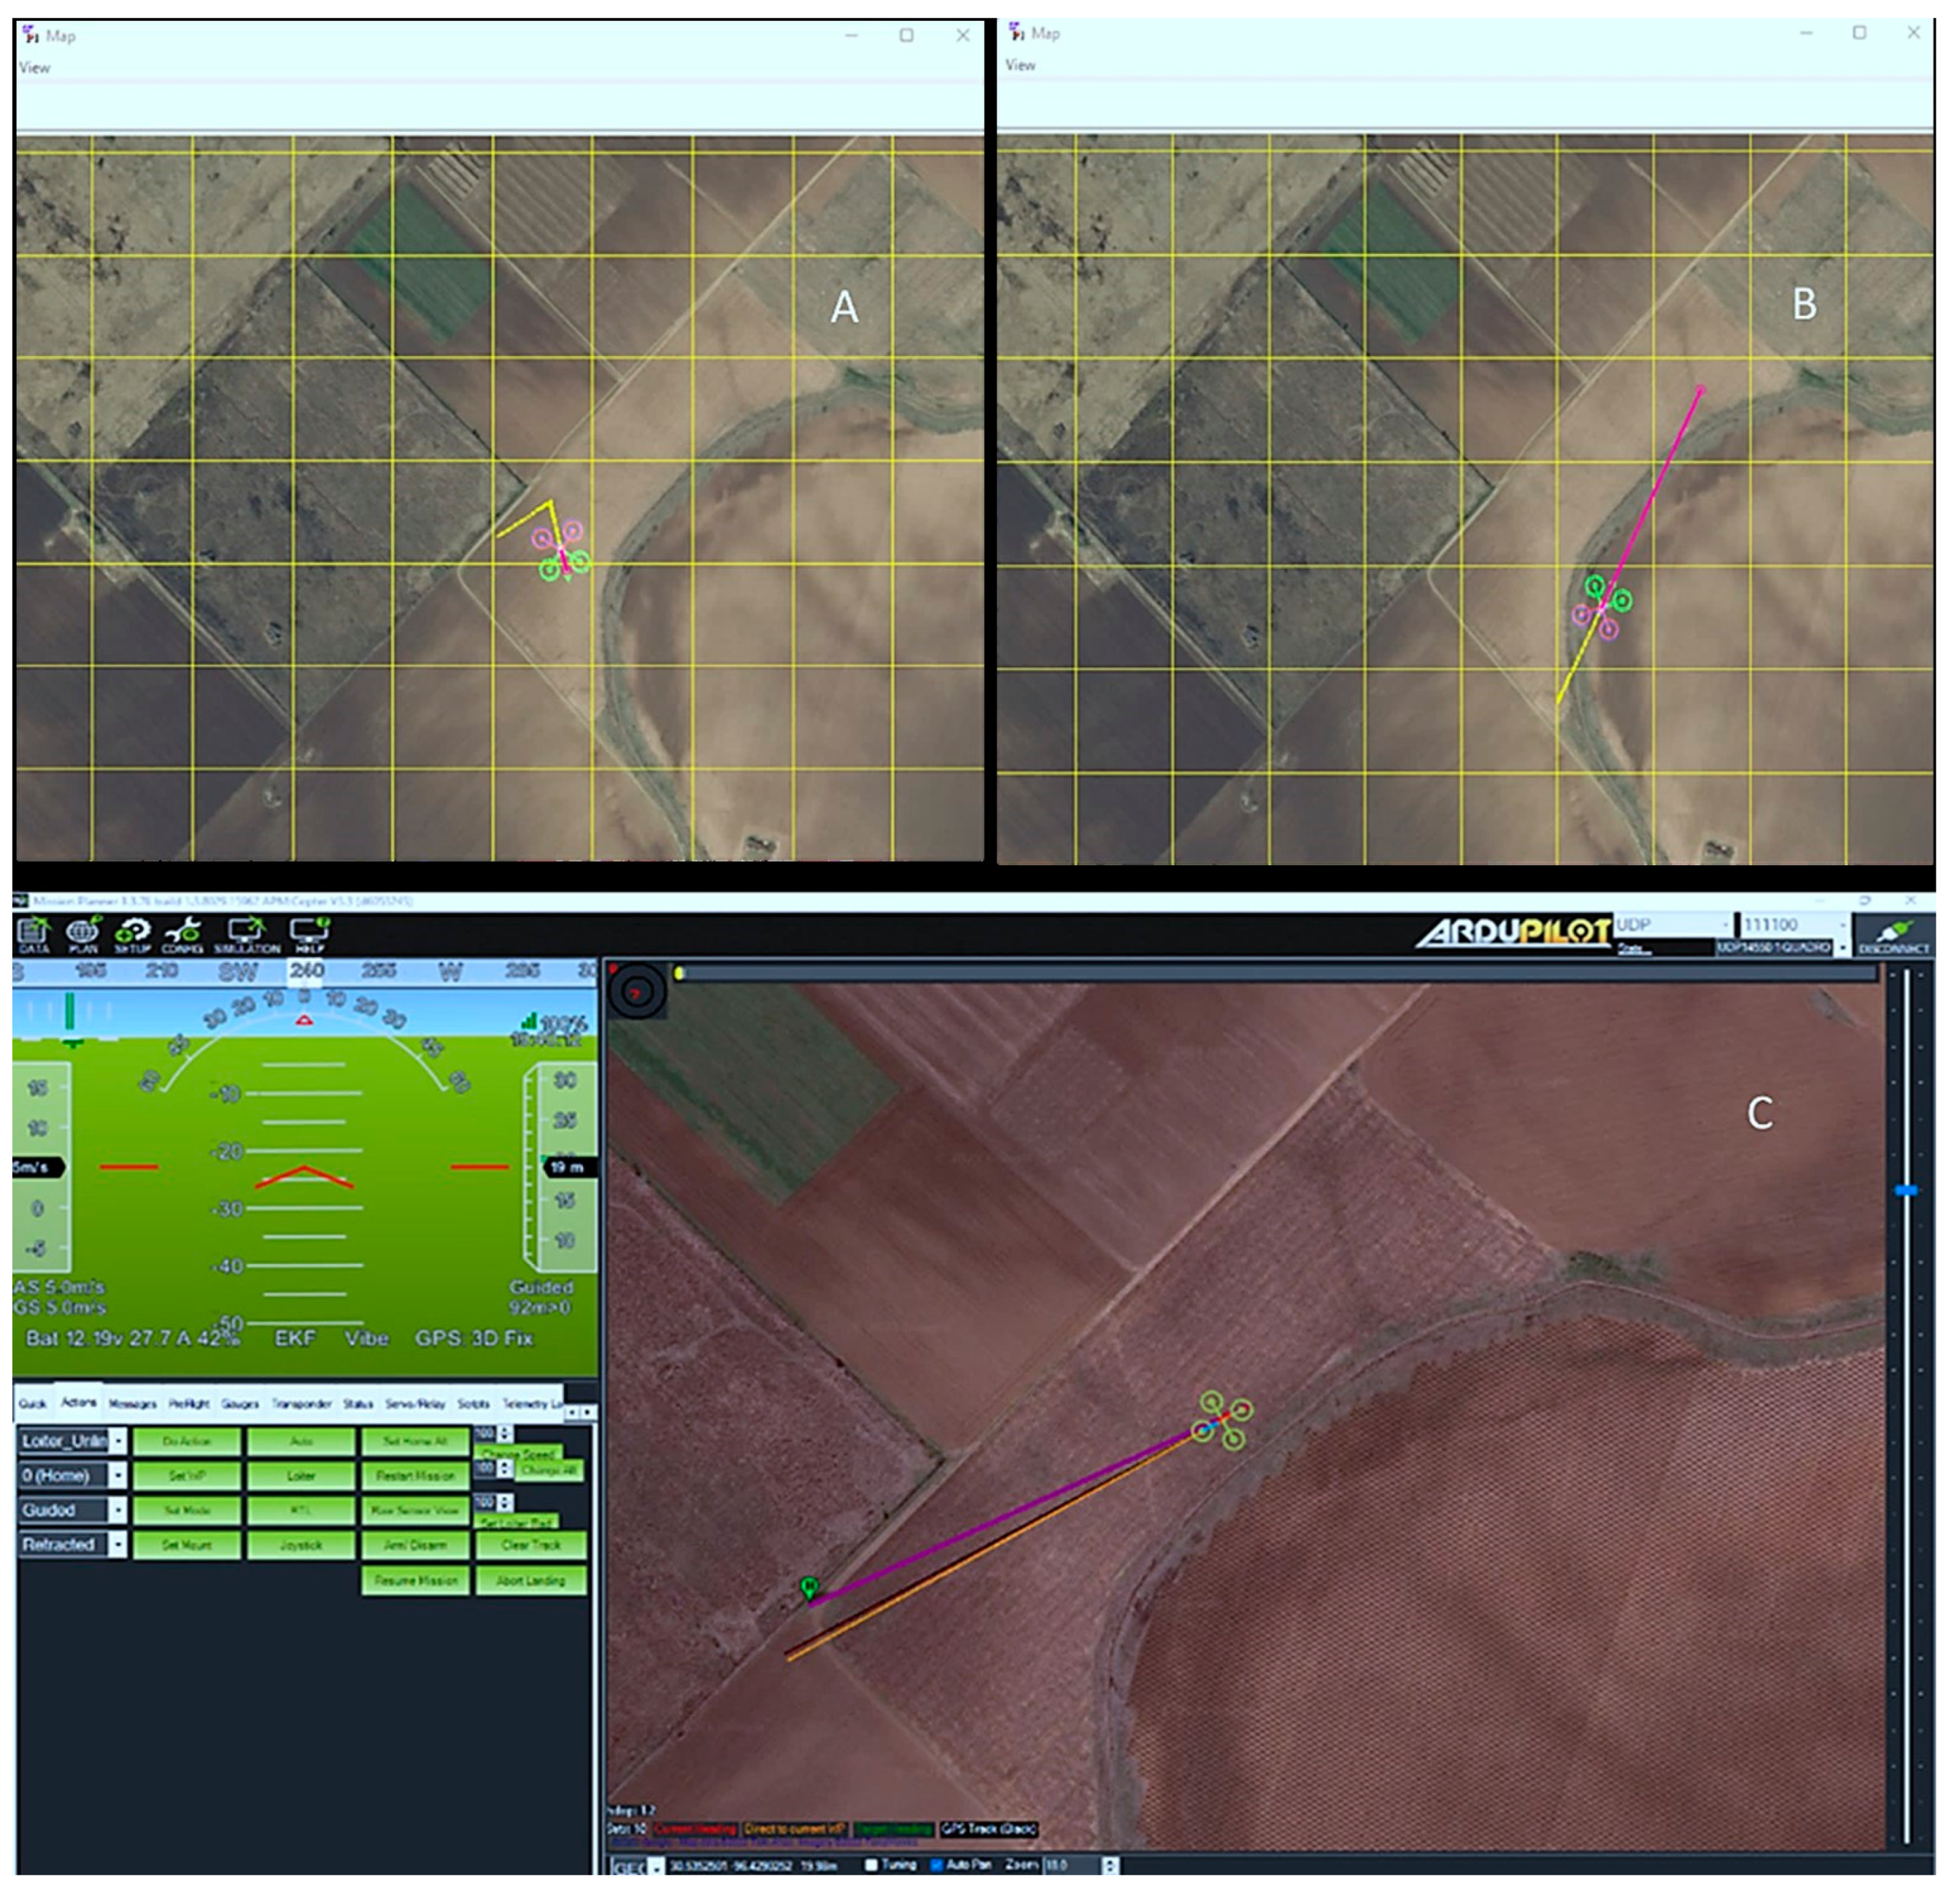Expand the Guided mode dropdown

(118, 1510)
